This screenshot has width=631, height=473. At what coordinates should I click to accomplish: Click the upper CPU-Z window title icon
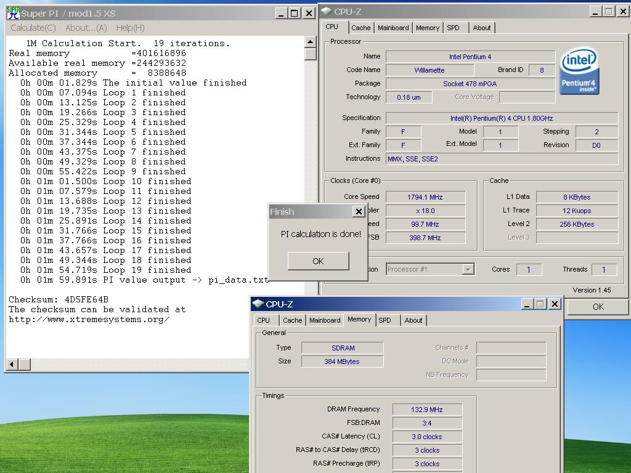tap(327, 11)
